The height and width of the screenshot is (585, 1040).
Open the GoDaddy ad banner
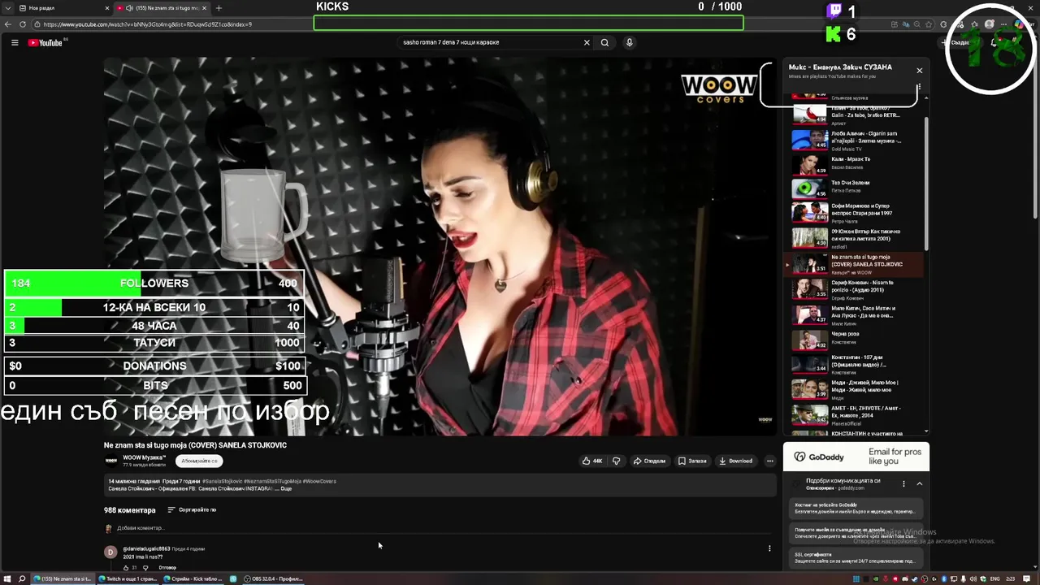click(x=856, y=457)
